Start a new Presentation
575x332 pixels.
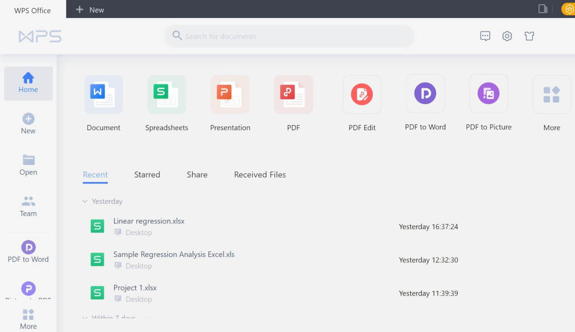click(230, 99)
